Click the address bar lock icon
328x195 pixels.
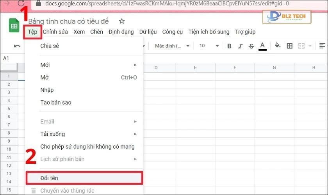click(39, 3)
